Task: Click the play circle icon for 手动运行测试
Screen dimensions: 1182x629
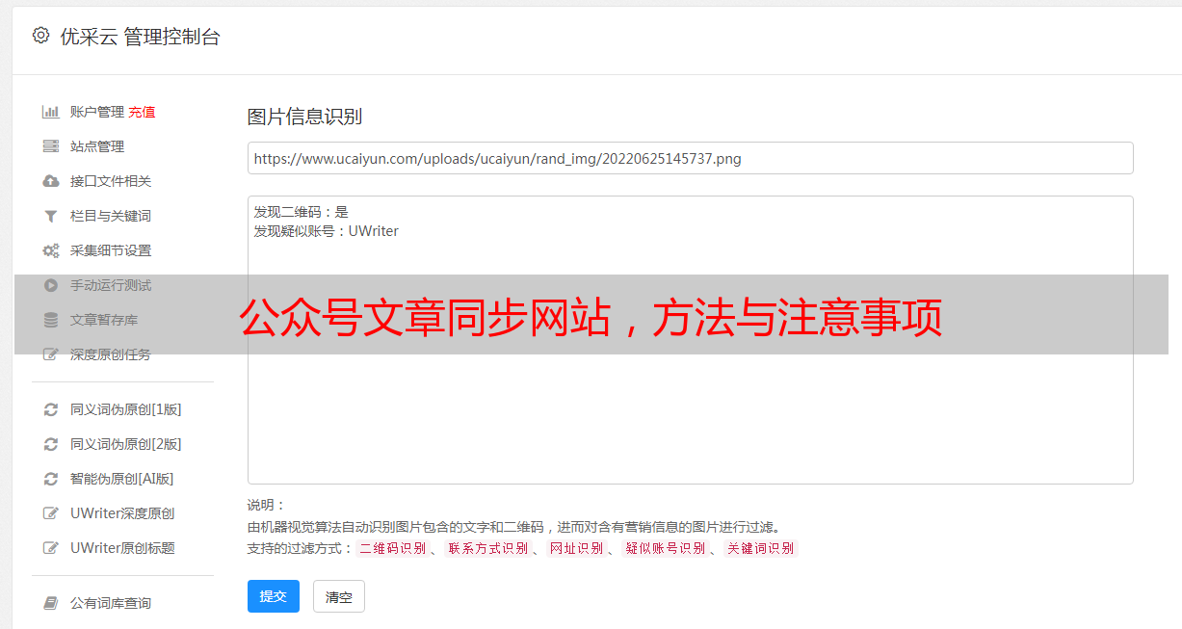Action: tap(51, 285)
